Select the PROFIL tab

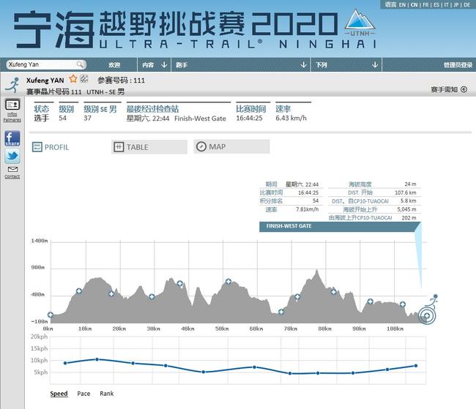coord(51,147)
